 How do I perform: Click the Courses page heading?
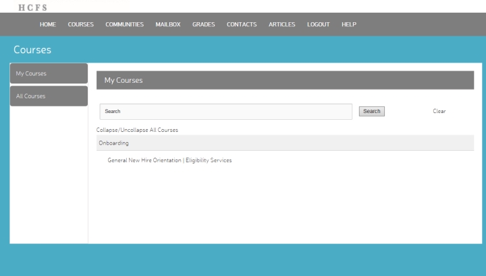click(x=32, y=50)
